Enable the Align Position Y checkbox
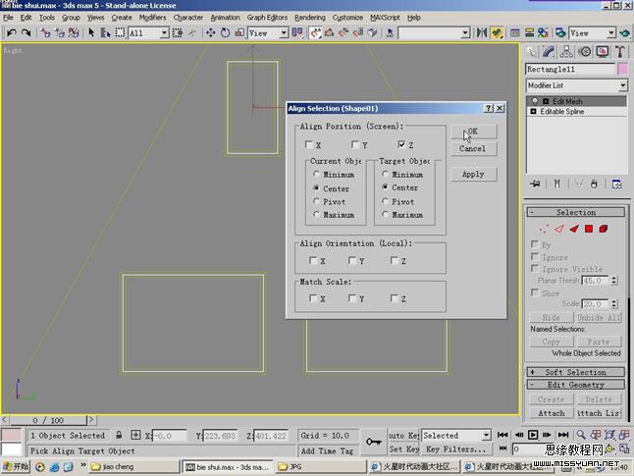Viewport: 634px width, 476px height. click(355, 144)
